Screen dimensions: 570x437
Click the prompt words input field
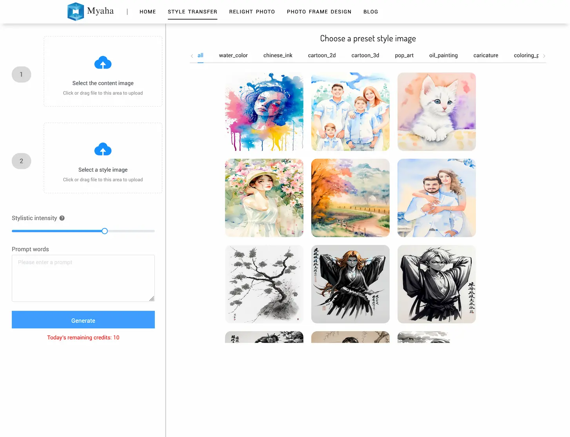click(x=83, y=278)
